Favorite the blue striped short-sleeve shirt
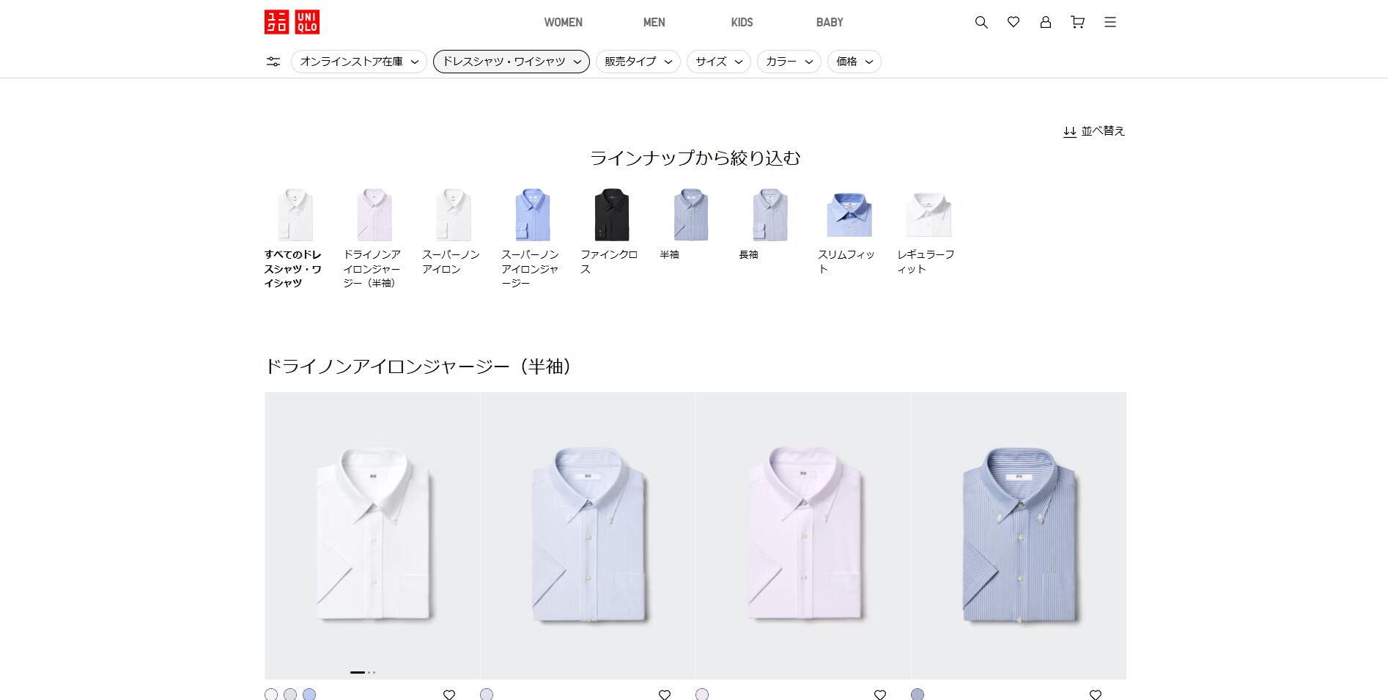 pyautogui.click(x=1096, y=694)
